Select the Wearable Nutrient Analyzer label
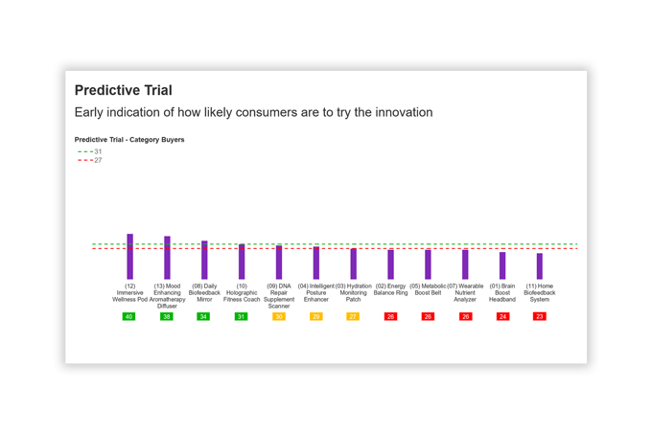652x434 pixels. [465, 292]
